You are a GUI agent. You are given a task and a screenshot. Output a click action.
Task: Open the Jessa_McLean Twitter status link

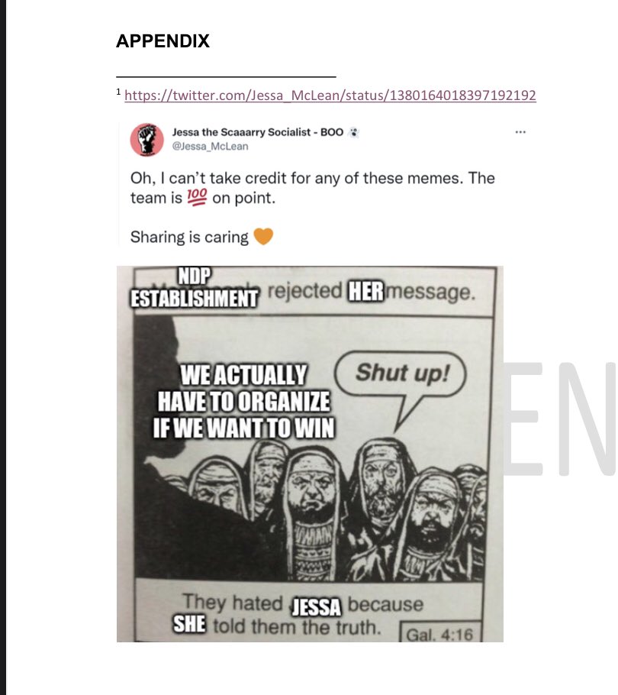[x=330, y=95]
